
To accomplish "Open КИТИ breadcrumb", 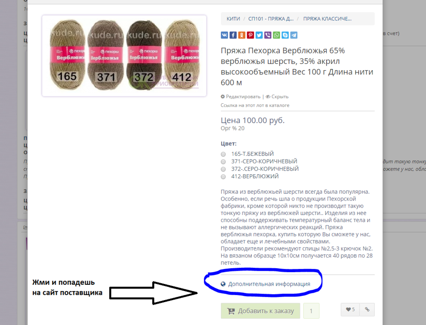I will click(233, 19).
